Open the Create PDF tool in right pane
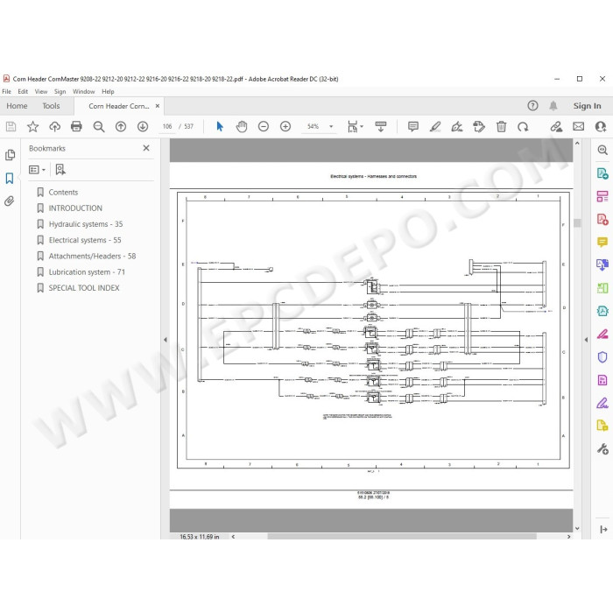The image size is (613, 613). [x=602, y=219]
